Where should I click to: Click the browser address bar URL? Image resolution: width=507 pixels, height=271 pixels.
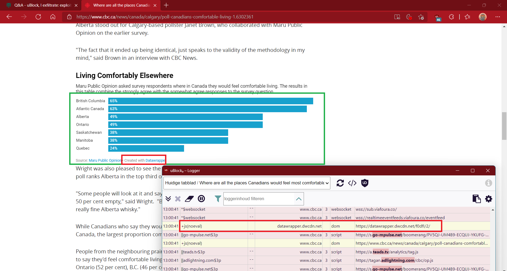(x=165, y=17)
